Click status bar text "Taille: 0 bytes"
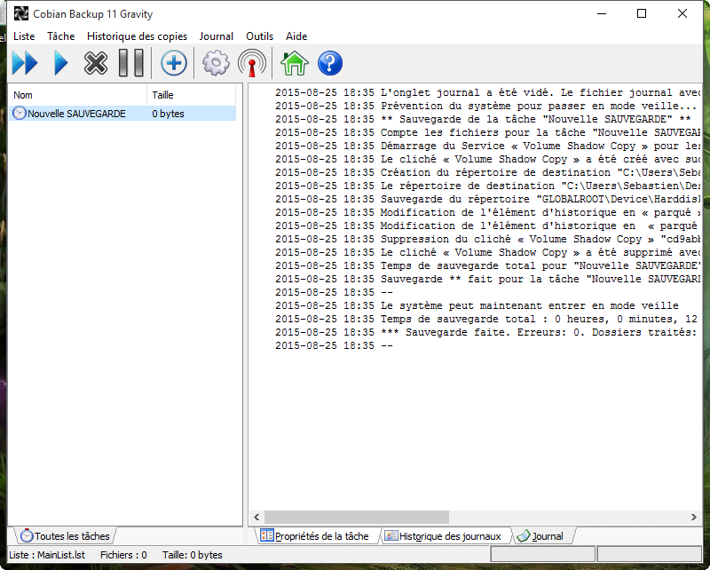Image resolution: width=710 pixels, height=570 pixels. coord(193,555)
